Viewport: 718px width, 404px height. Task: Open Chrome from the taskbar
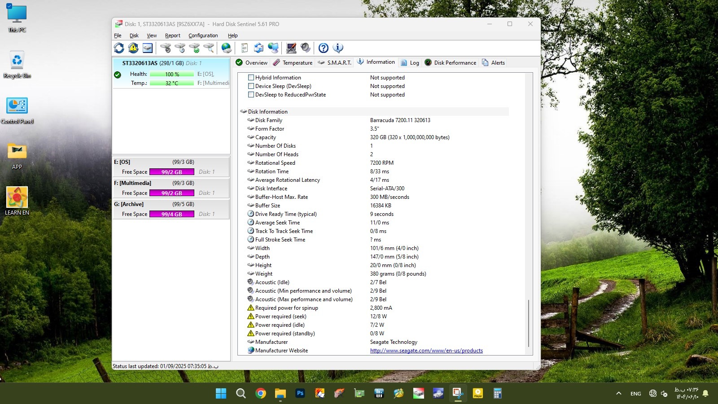[261, 394]
